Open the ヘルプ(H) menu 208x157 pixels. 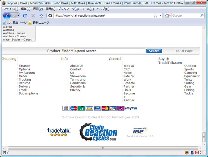coord(103,9)
